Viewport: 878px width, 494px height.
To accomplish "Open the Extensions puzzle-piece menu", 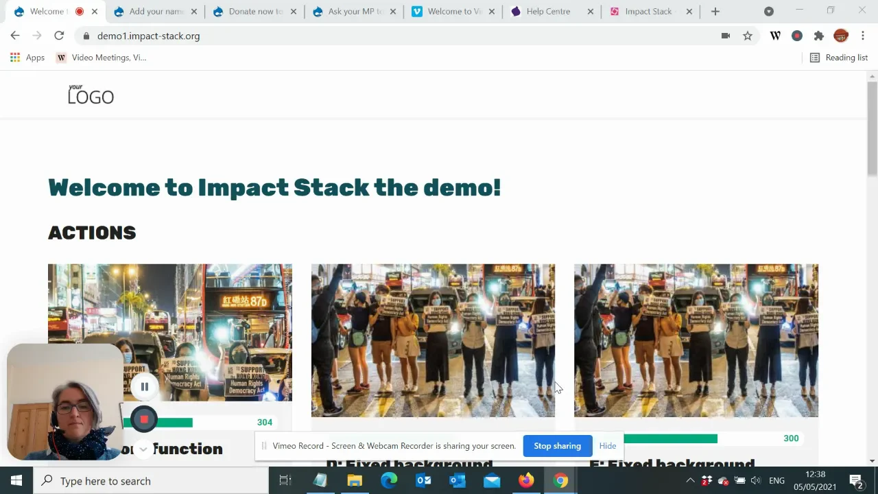I will (x=819, y=36).
